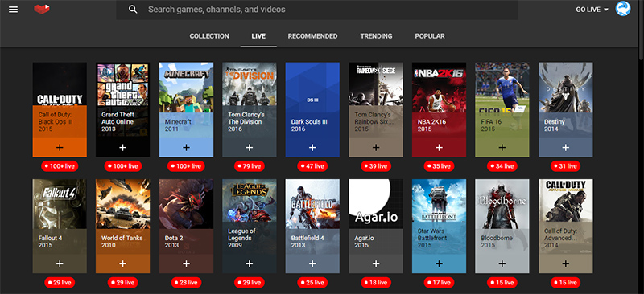Add Call of Duty: Black Ops III with plus
This screenshot has height=294, width=644.
click(60, 147)
